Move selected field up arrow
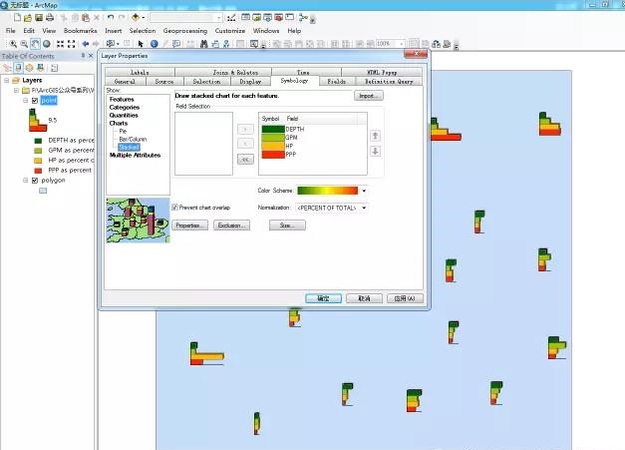 (375, 136)
